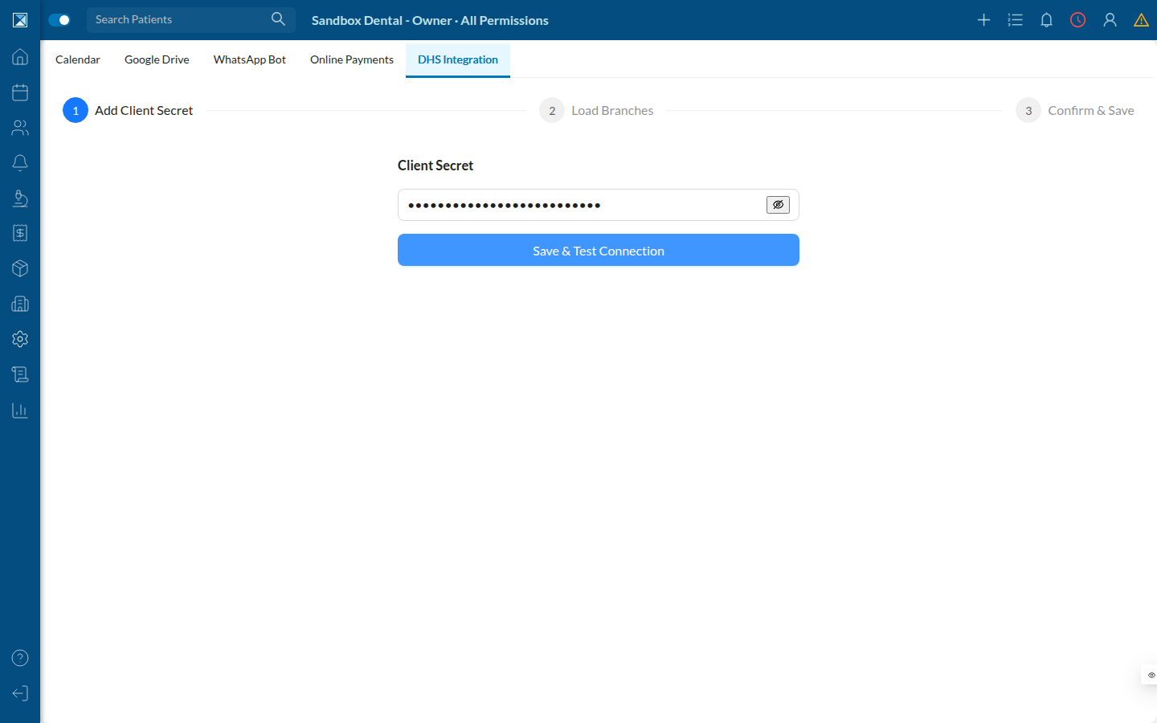Switch to the Online Payments tab
Screen dimensions: 1157x723
(352, 59)
